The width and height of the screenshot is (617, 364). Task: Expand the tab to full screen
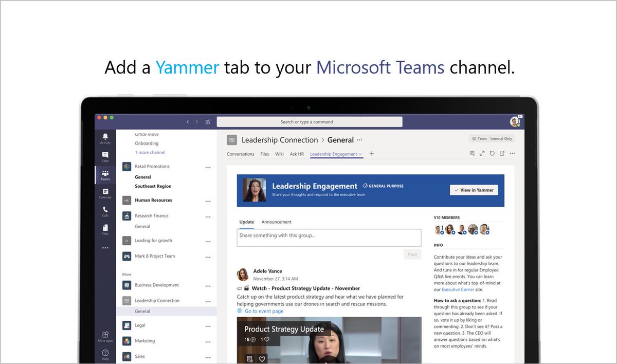pos(482,153)
